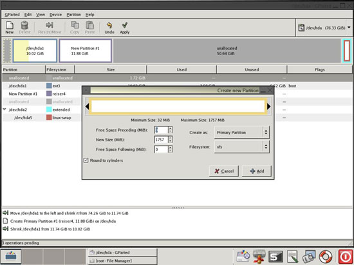354x265 pixels.
Task: Click the reiser4 purple color swatch
Action: tap(49, 94)
